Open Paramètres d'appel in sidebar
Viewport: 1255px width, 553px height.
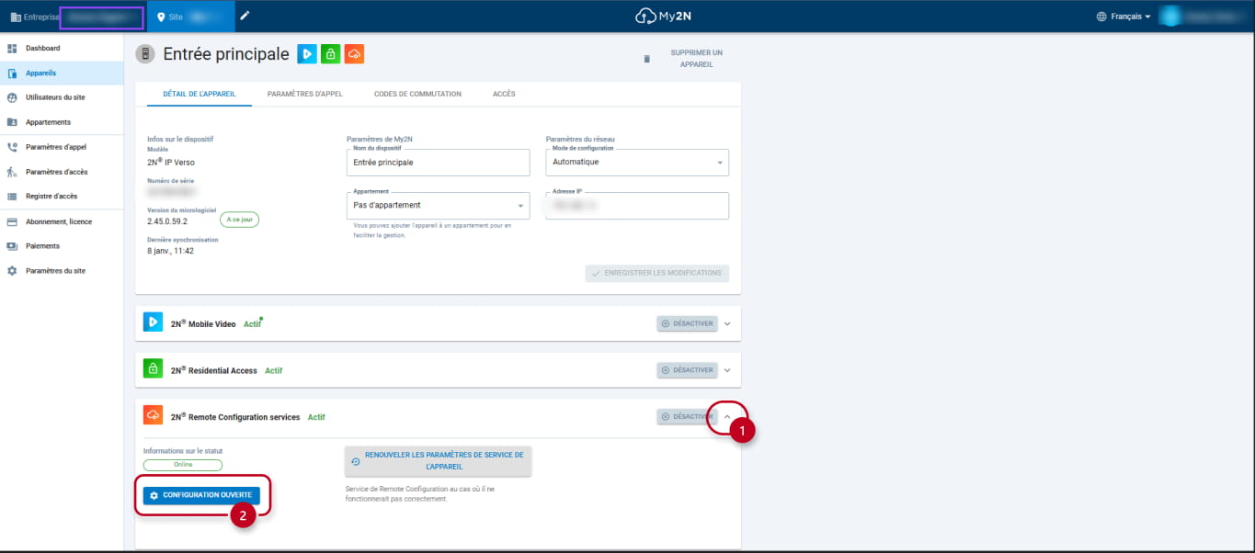[x=62, y=147]
